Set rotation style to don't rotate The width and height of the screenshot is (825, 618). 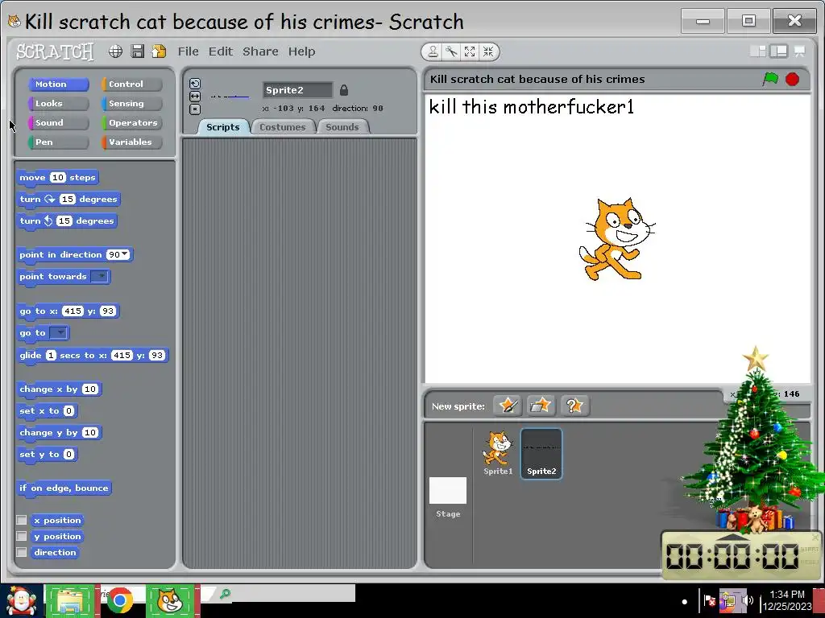[195, 109]
